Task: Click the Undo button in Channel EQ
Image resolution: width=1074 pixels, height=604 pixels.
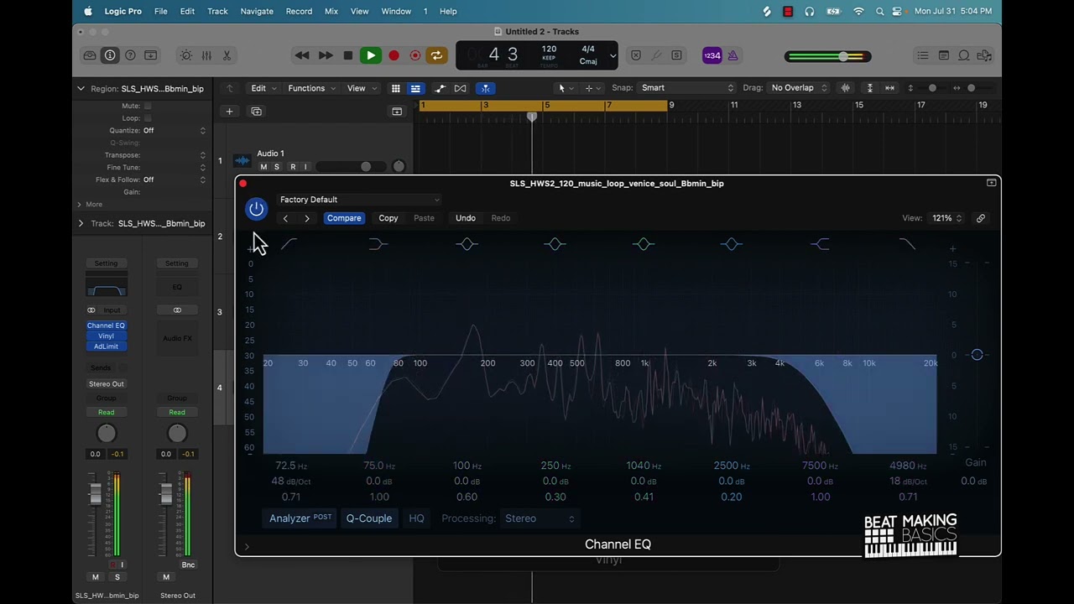Action: pyautogui.click(x=466, y=218)
